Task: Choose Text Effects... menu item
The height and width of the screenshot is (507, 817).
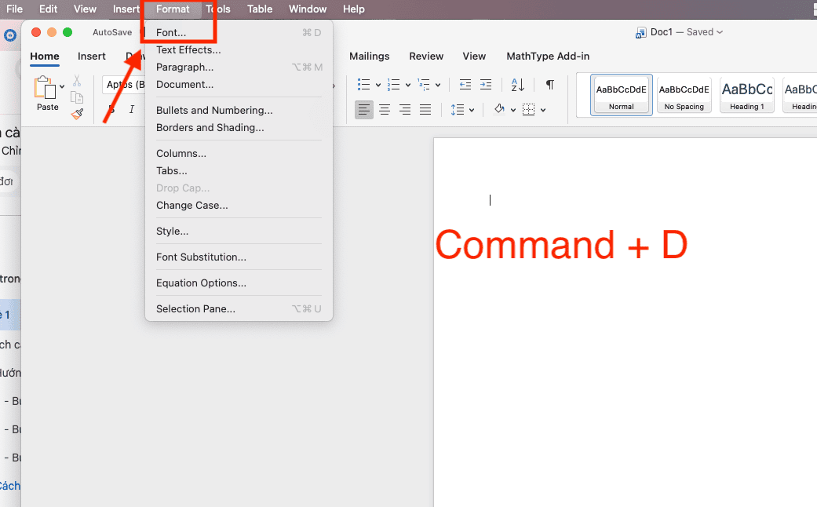Action: click(x=239, y=49)
